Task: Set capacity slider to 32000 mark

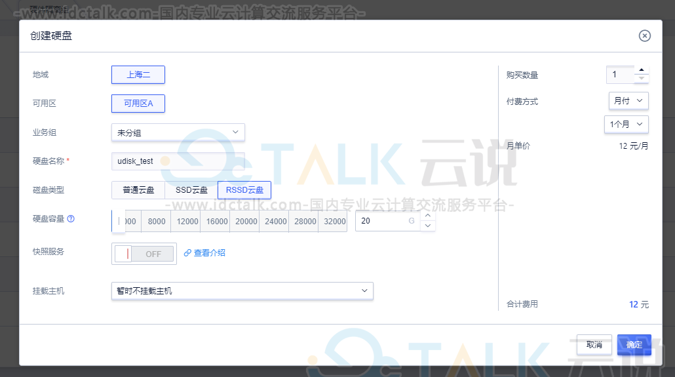Action: click(x=334, y=221)
